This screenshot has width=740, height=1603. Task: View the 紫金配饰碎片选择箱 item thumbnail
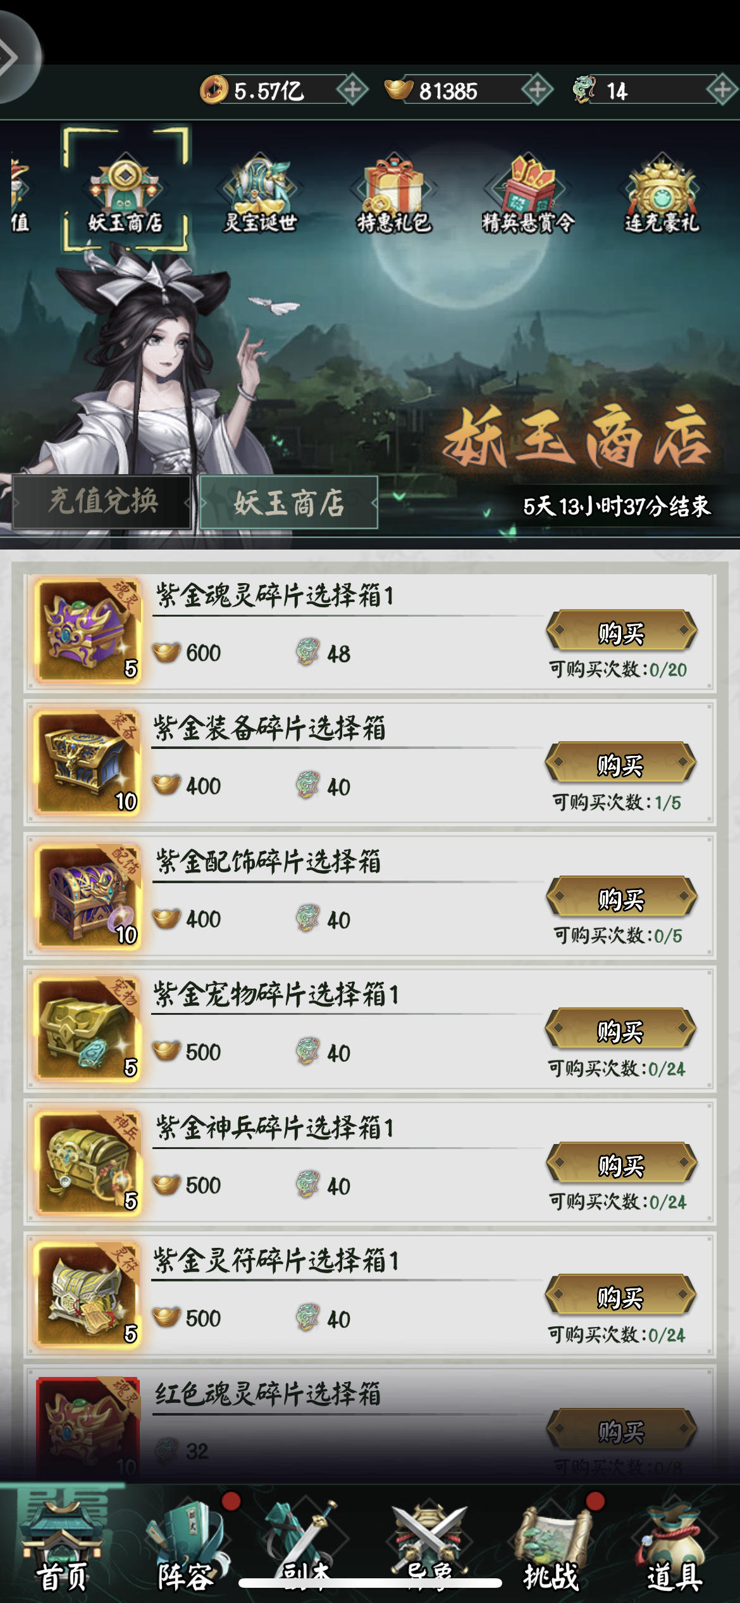[x=87, y=896]
